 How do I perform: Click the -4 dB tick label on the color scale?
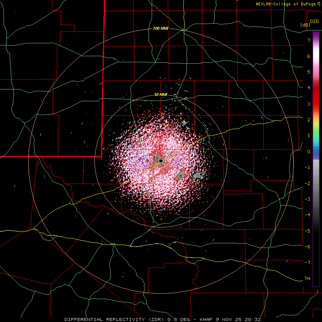click(307, 215)
